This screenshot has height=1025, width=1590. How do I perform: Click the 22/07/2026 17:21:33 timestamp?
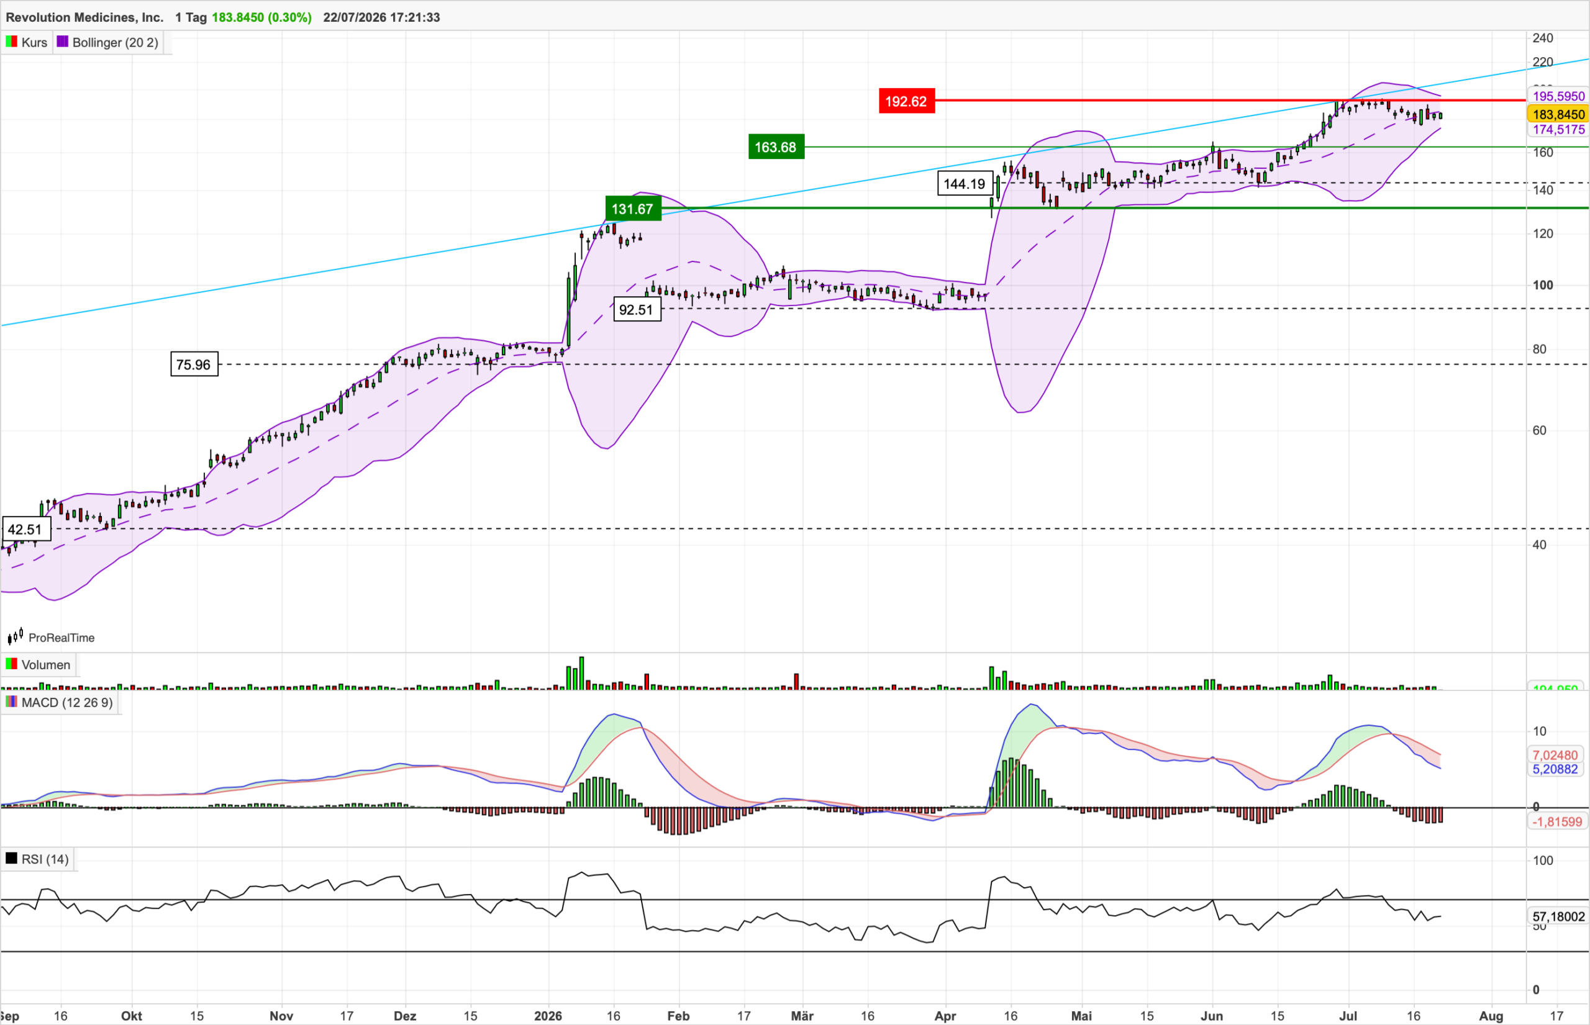[381, 17]
